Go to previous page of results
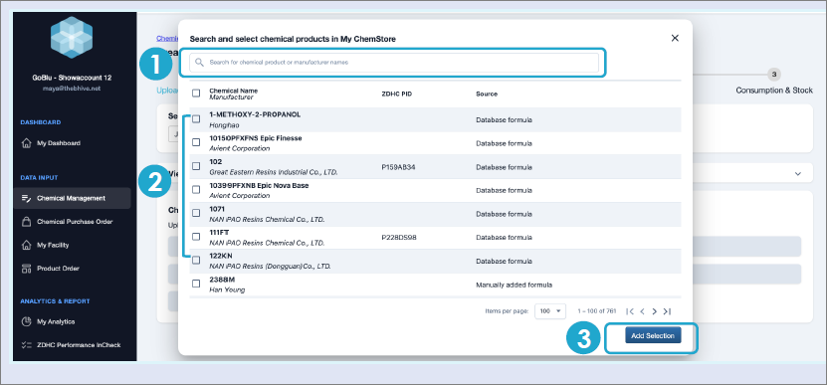The image size is (827, 385). coord(642,311)
